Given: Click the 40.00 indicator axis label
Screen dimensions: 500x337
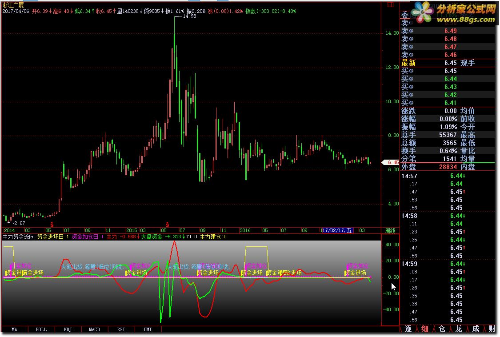Looking at the screenshot, I should coord(392,245).
